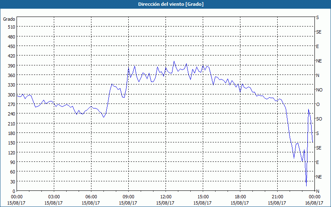Click the 15/08/17 date under 21:00
The width and height of the screenshot is (331, 207).
(x=277, y=203)
